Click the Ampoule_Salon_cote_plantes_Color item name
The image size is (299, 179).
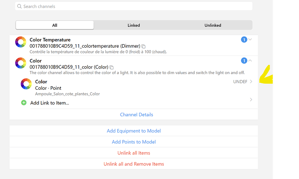67,94
